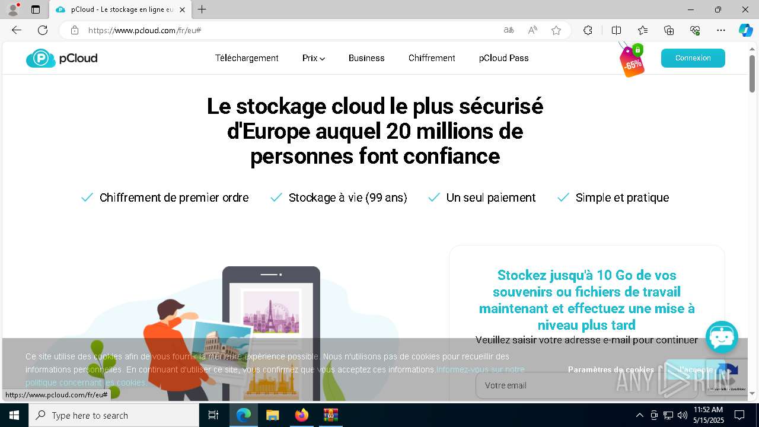Screen dimensions: 759x427
Task: Click Edge icon on the taskbar
Action: [x=243, y=415]
